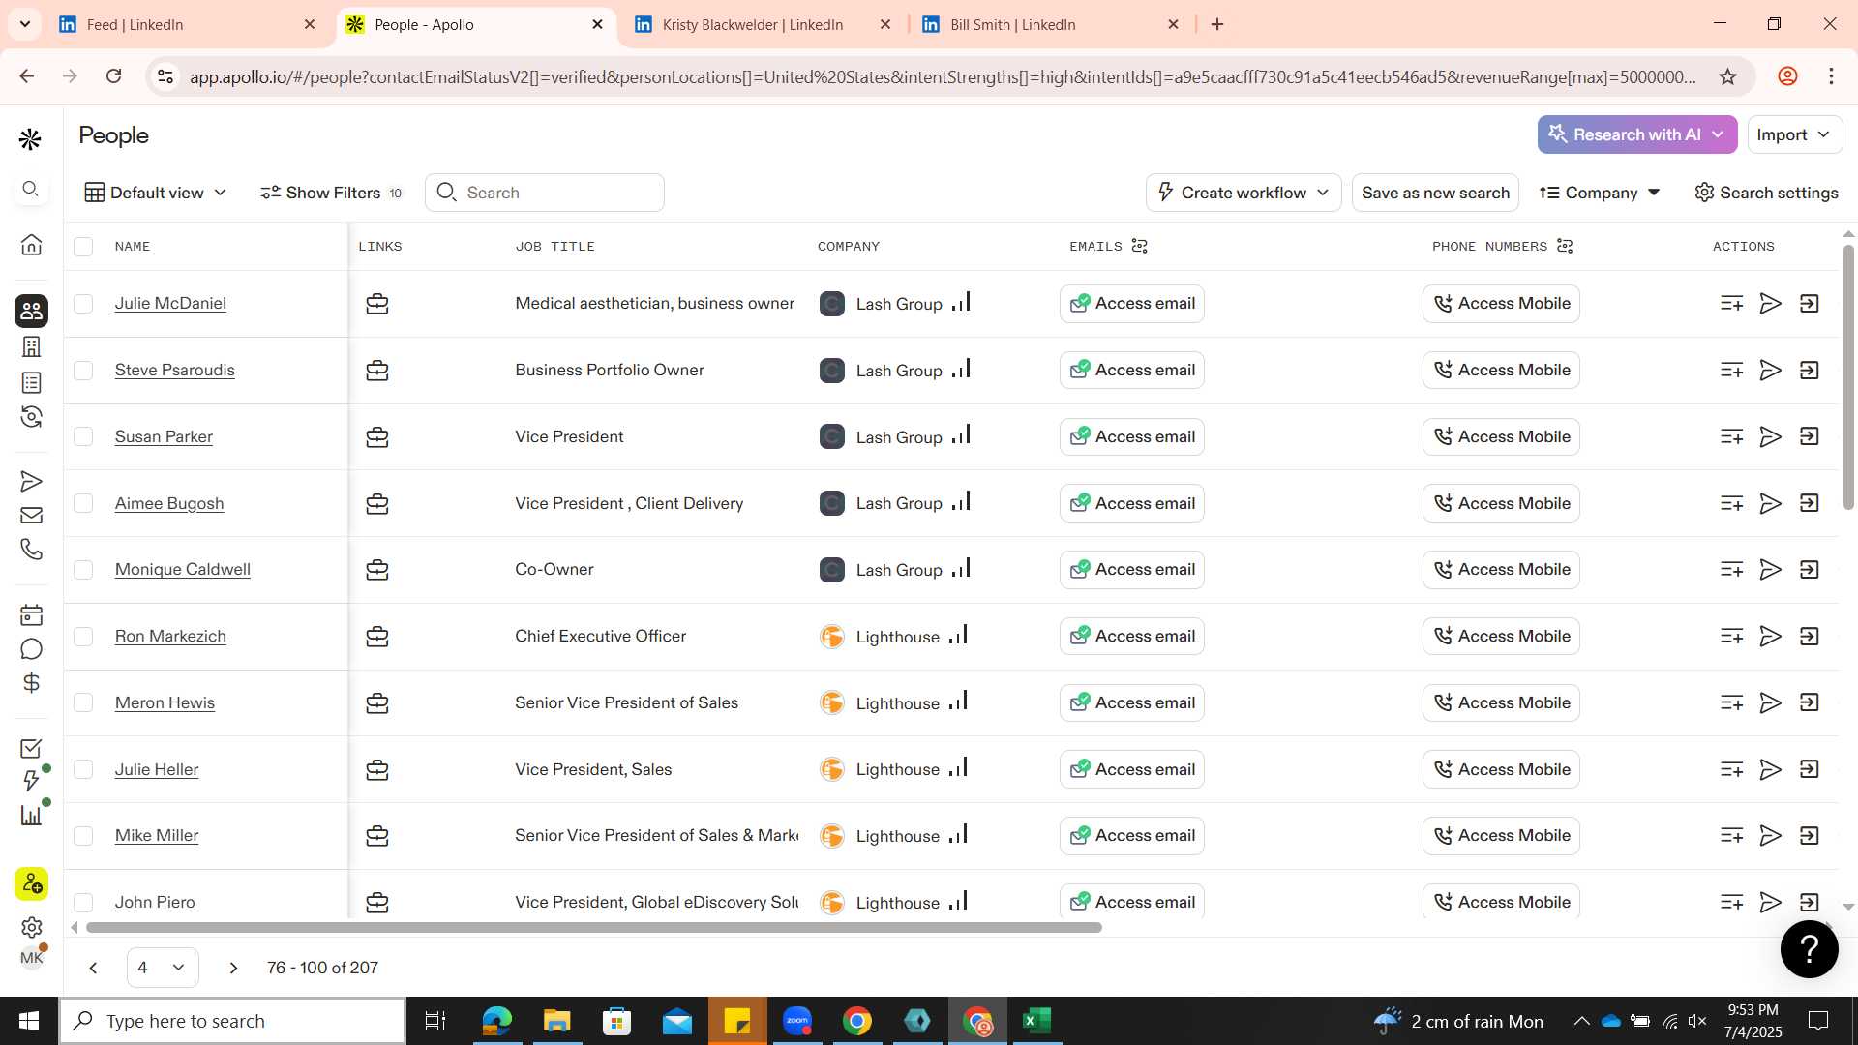1858x1045 pixels.
Task: Open Chrome tab search chevron
Action: (24, 24)
